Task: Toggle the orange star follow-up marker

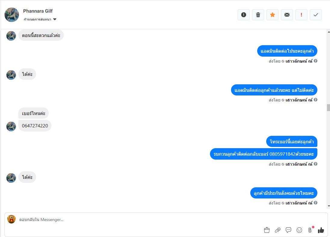Action: (273, 15)
